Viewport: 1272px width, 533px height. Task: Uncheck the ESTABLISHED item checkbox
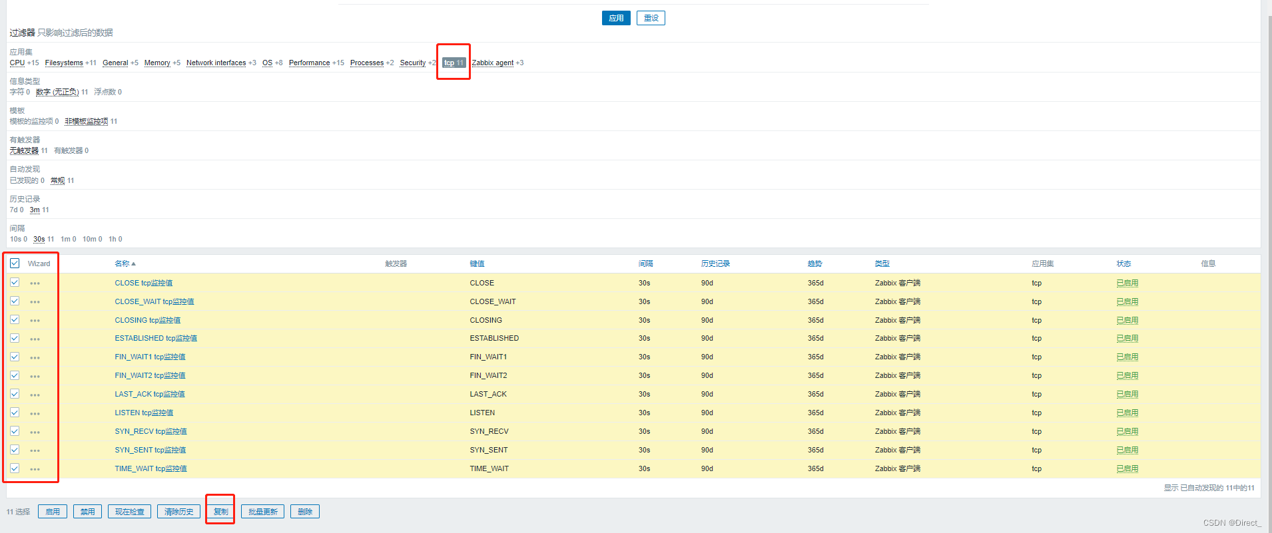[15, 338]
